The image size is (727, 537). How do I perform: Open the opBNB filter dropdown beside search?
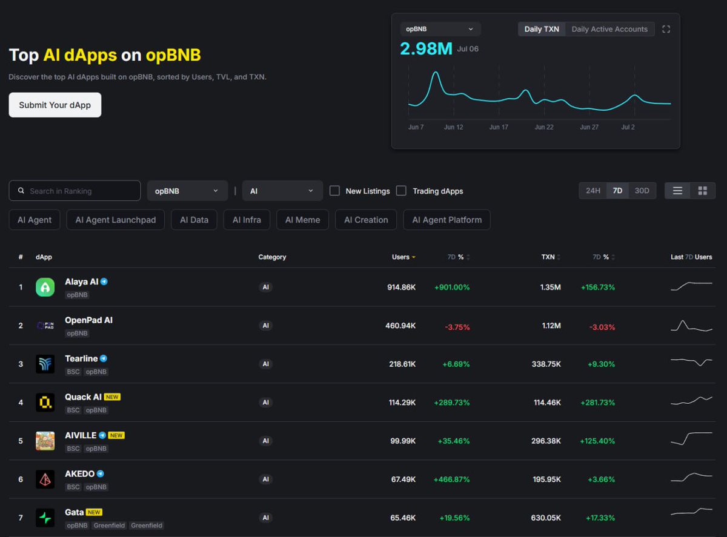[x=187, y=191]
